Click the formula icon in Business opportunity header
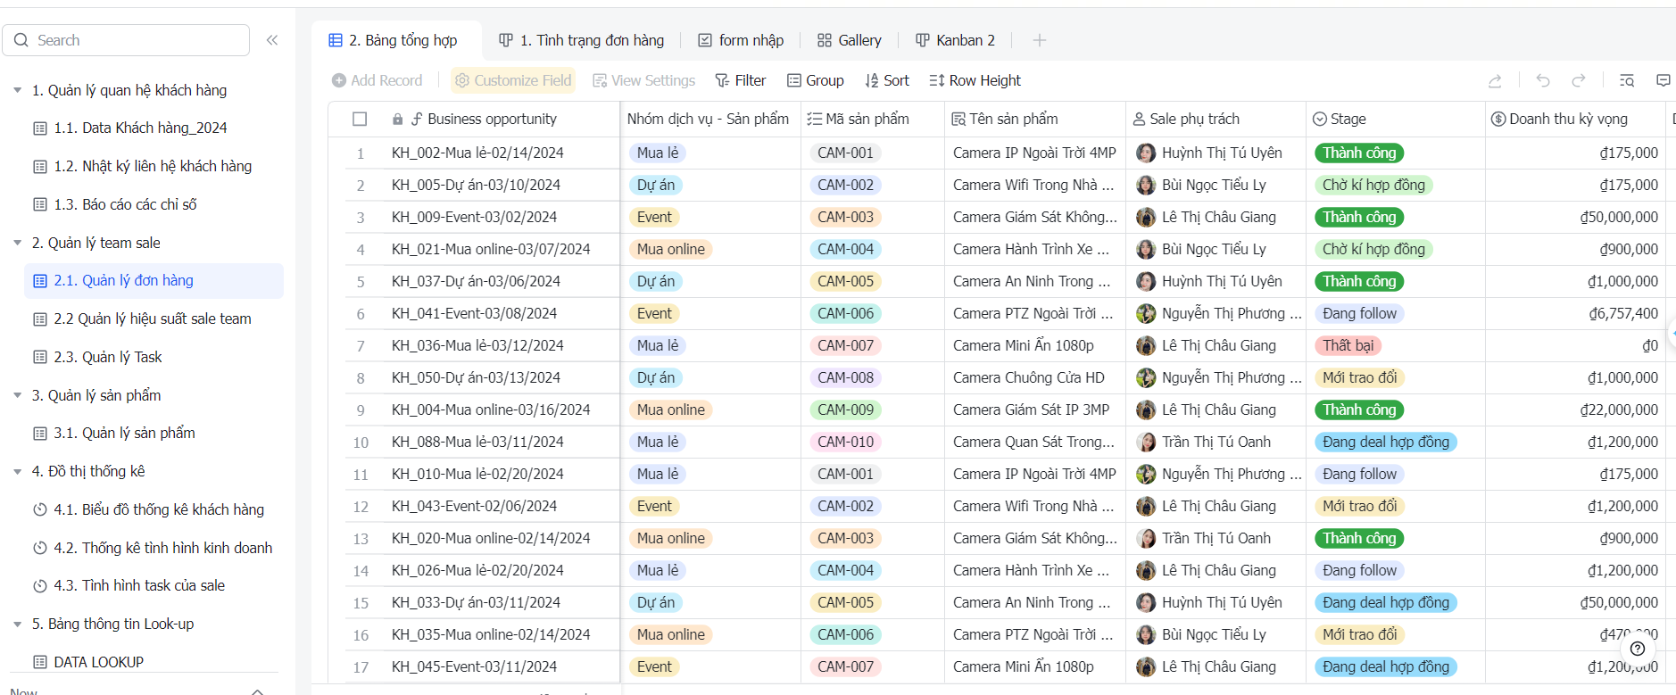The height and width of the screenshot is (695, 1676). (x=416, y=119)
